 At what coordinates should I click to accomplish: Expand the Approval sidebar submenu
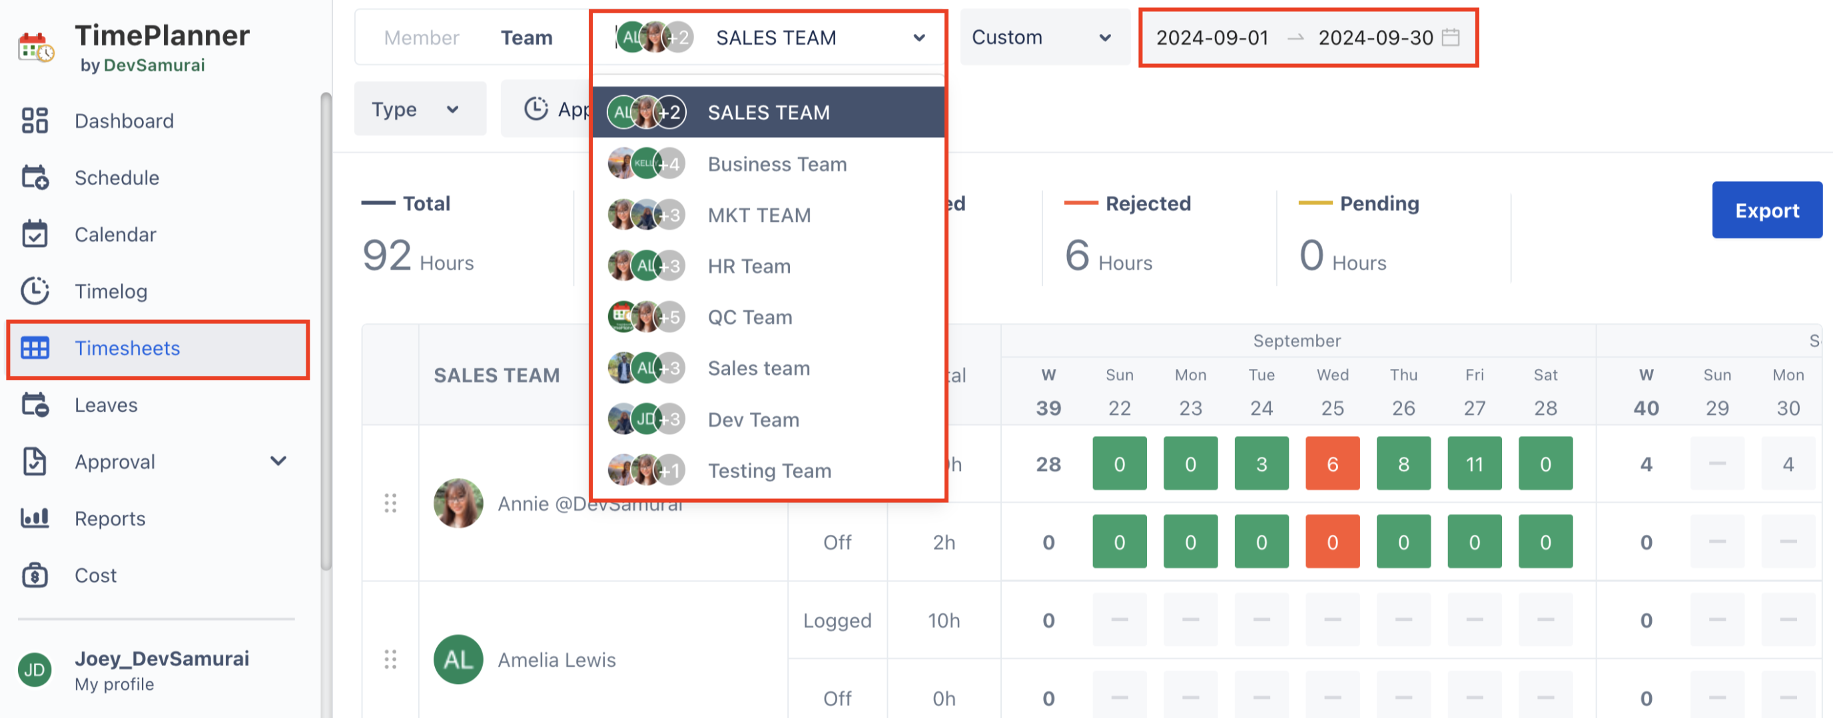pos(278,462)
